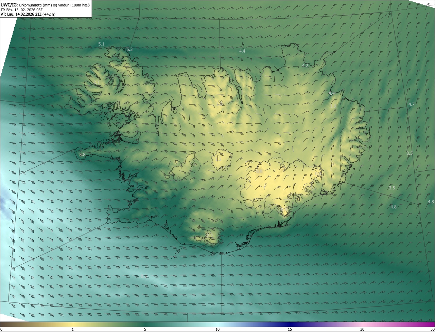Click the colorbar tick label '10'
Screen dimensions: 435x332
pos(217,329)
